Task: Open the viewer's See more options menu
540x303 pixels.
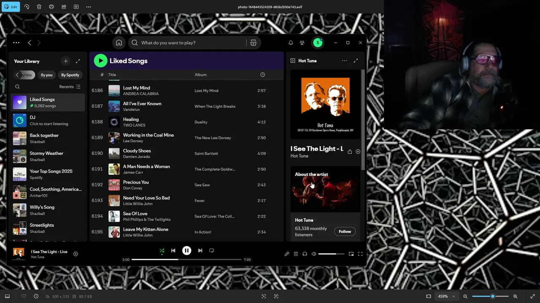Action: [89, 7]
